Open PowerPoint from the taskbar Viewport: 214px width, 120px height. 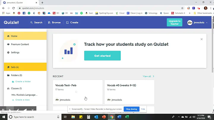point(104,117)
